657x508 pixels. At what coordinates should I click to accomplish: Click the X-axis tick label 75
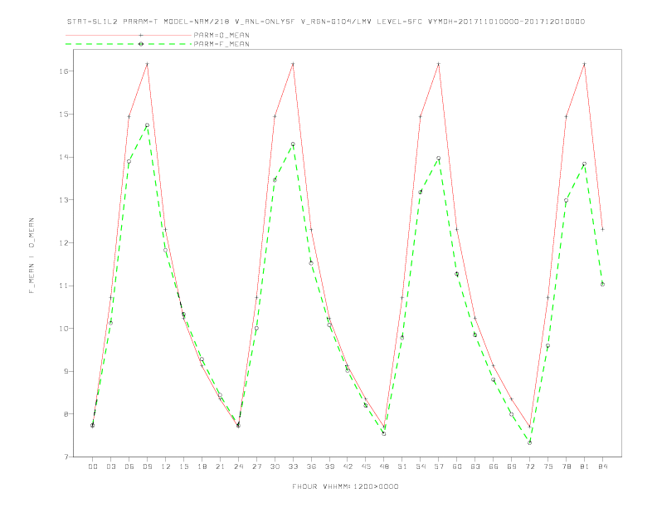[548, 466]
